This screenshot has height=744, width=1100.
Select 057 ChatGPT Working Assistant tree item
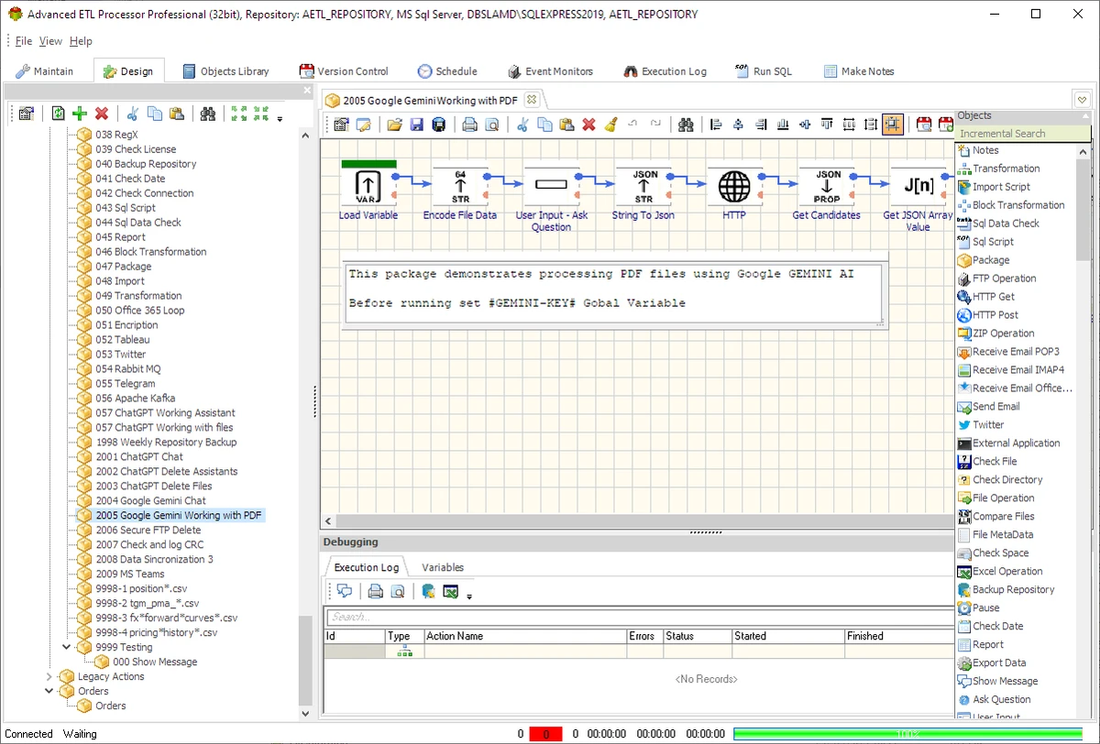coord(165,413)
